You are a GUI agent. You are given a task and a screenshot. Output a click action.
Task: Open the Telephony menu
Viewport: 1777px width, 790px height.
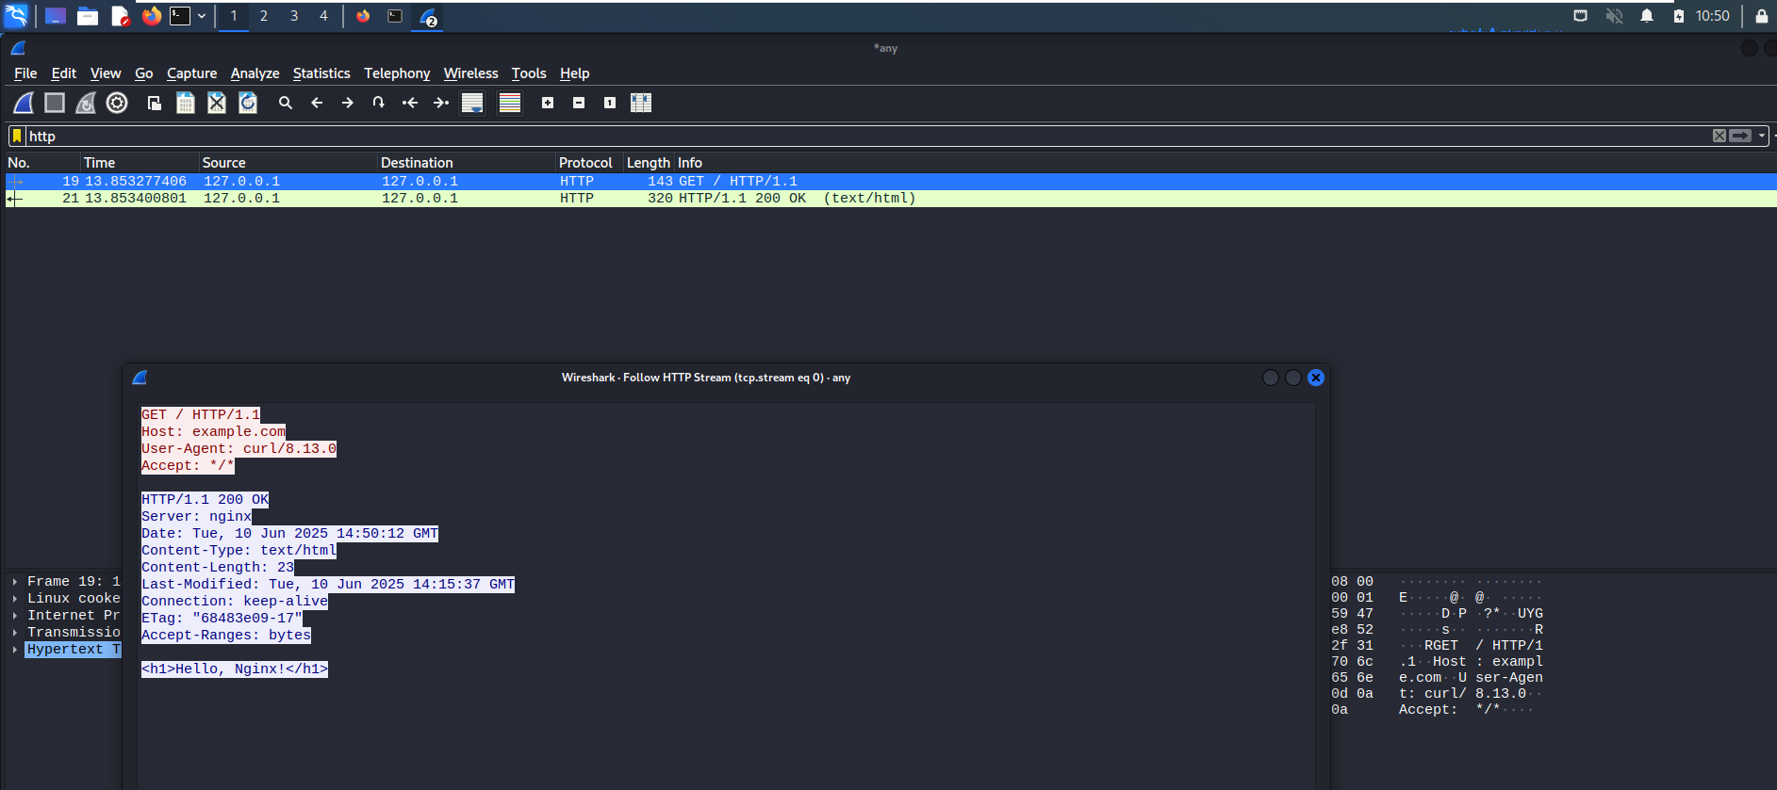click(397, 73)
